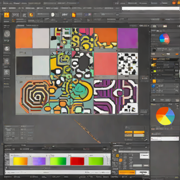Select the white swatch next to the orange swatch

tap(41, 38)
